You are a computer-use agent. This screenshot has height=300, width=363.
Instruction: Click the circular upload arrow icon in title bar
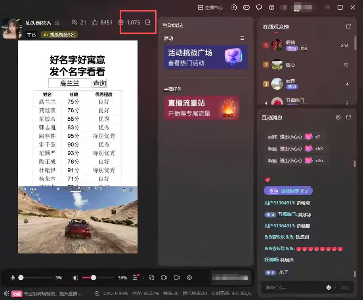pos(234,7)
